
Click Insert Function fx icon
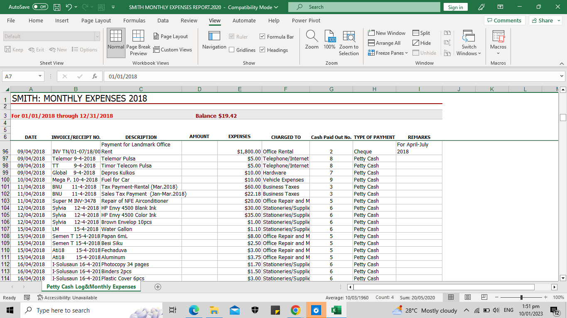click(x=95, y=76)
